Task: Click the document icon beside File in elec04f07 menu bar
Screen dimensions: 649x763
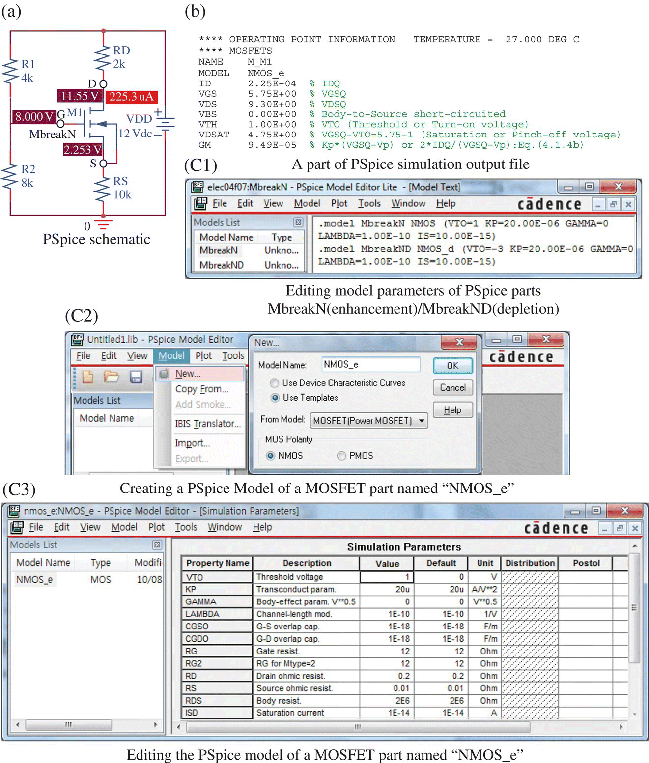Action: pos(200,203)
